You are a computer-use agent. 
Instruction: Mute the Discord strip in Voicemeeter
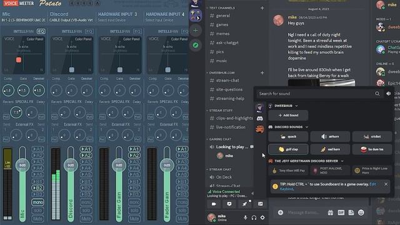tap(86, 219)
